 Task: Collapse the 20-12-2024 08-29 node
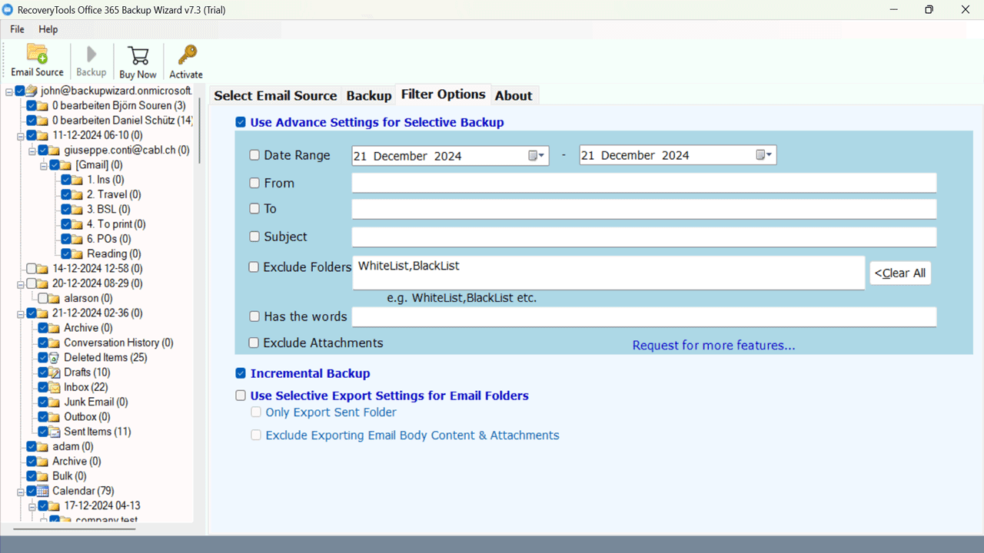click(20, 283)
